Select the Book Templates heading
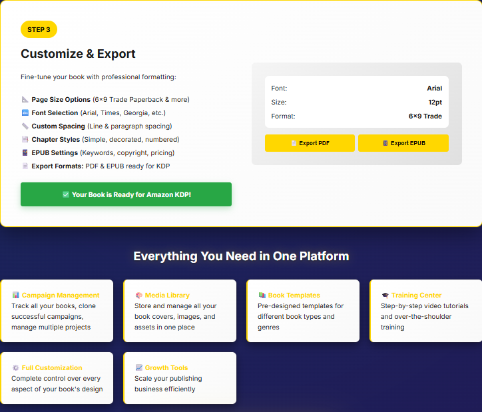The height and width of the screenshot is (412, 482). point(294,296)
